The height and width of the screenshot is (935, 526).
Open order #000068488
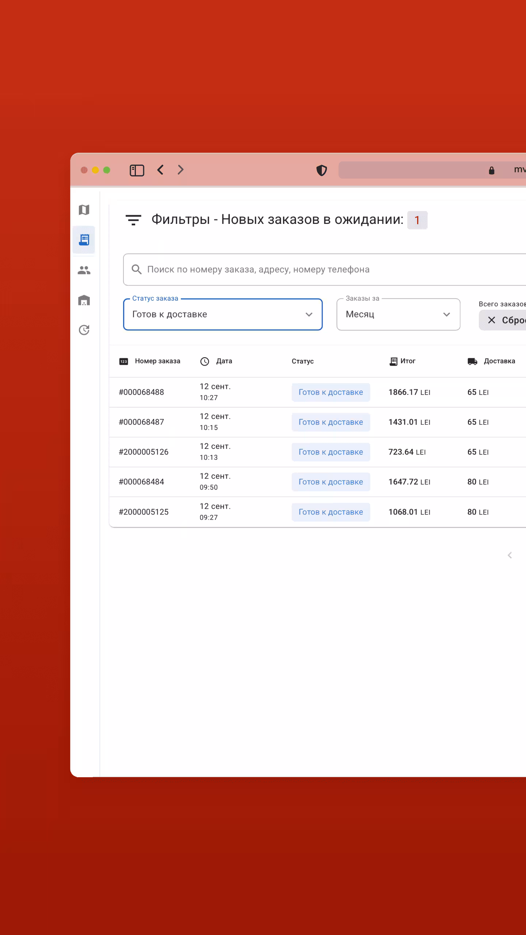pos(141,392)
